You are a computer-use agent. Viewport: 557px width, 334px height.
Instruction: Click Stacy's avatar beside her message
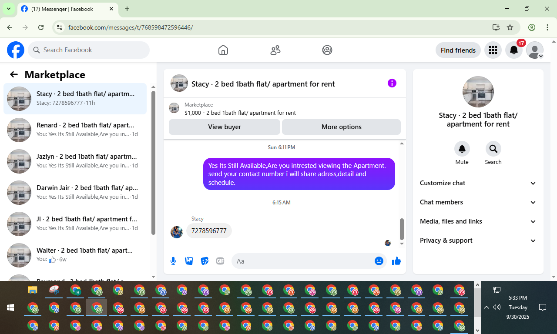(x=177, y=232)
